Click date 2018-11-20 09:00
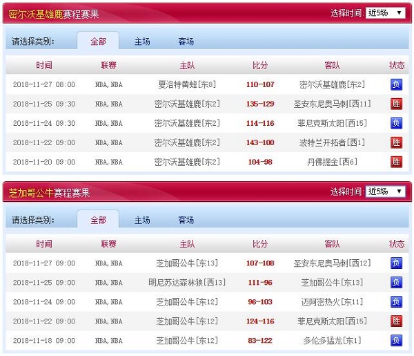The image size is (414, 356). coord(44,162)
